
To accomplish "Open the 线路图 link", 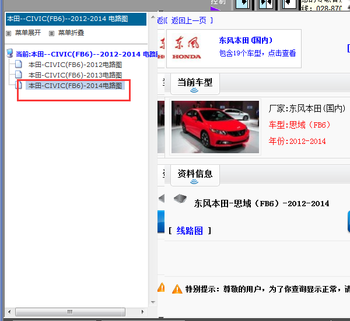I will point(190,231).
